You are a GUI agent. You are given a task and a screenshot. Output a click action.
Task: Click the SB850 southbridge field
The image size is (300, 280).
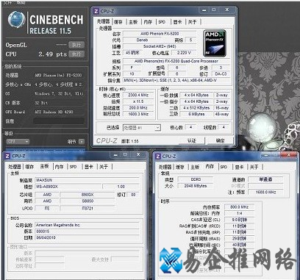point(87,201)
